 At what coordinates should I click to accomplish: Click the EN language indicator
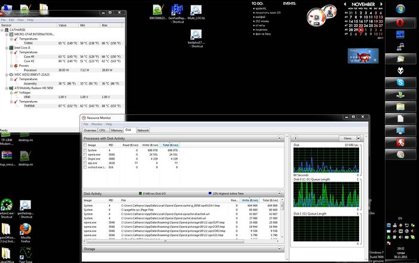400,218
